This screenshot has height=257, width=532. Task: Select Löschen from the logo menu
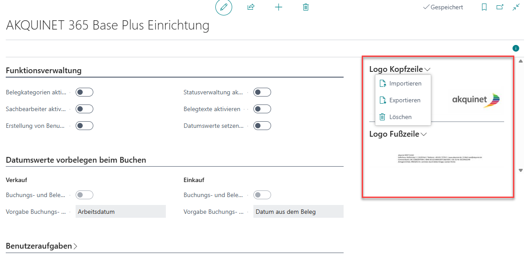[403, 117]
